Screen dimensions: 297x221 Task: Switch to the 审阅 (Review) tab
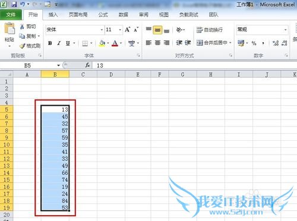(x=144, y=15)
